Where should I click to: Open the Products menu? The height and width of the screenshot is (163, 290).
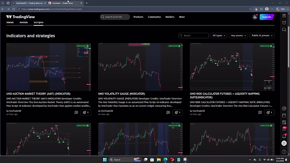point(138,17)
